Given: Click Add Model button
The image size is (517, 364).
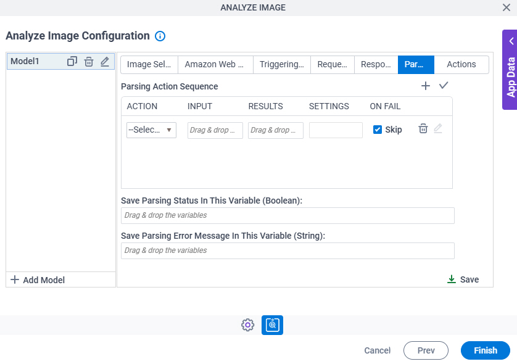Looking at the screenshot, I should point(38,280).
